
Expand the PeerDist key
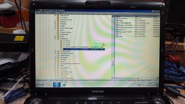pos(55,22)
